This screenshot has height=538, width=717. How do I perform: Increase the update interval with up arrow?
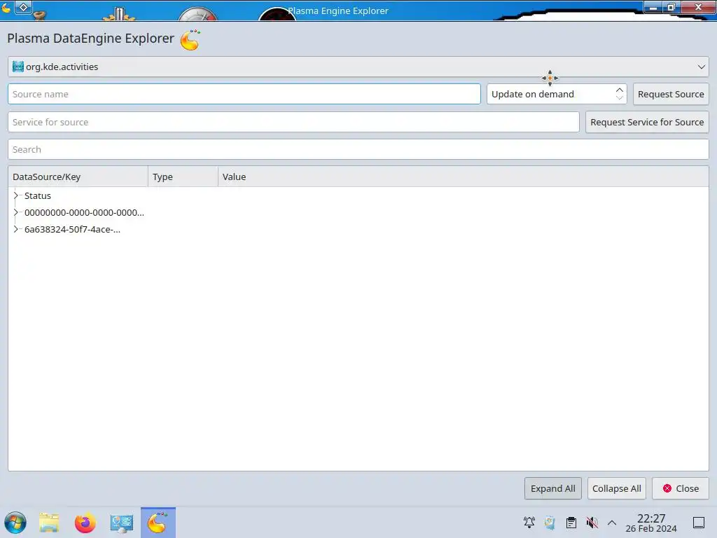pyautogui.click(x=619, y=90)
